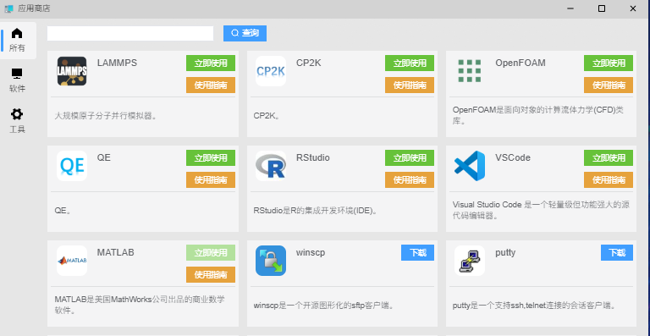Click the 'QE。' description under the QE card
Image resolution: width=650 pixels, height=336 pixels.
click(63, 211)
